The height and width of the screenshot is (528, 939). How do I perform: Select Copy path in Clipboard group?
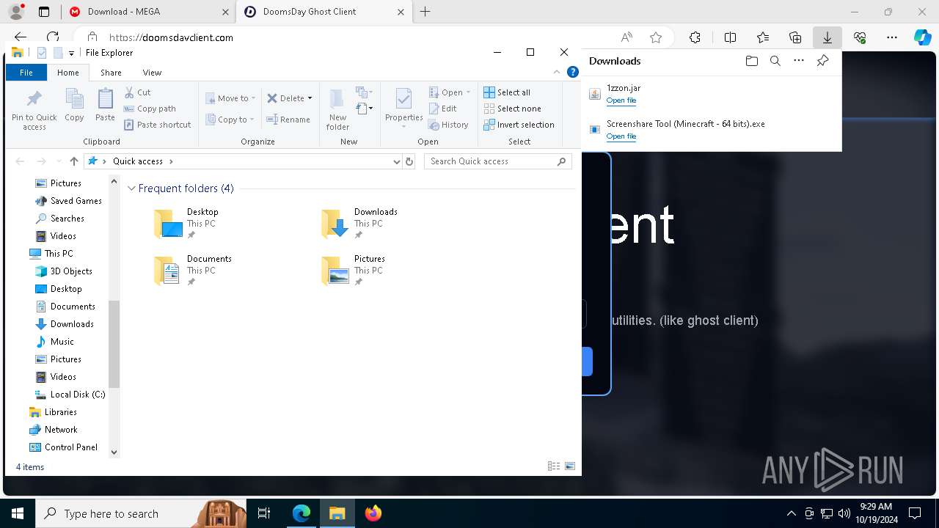(150, 109)
